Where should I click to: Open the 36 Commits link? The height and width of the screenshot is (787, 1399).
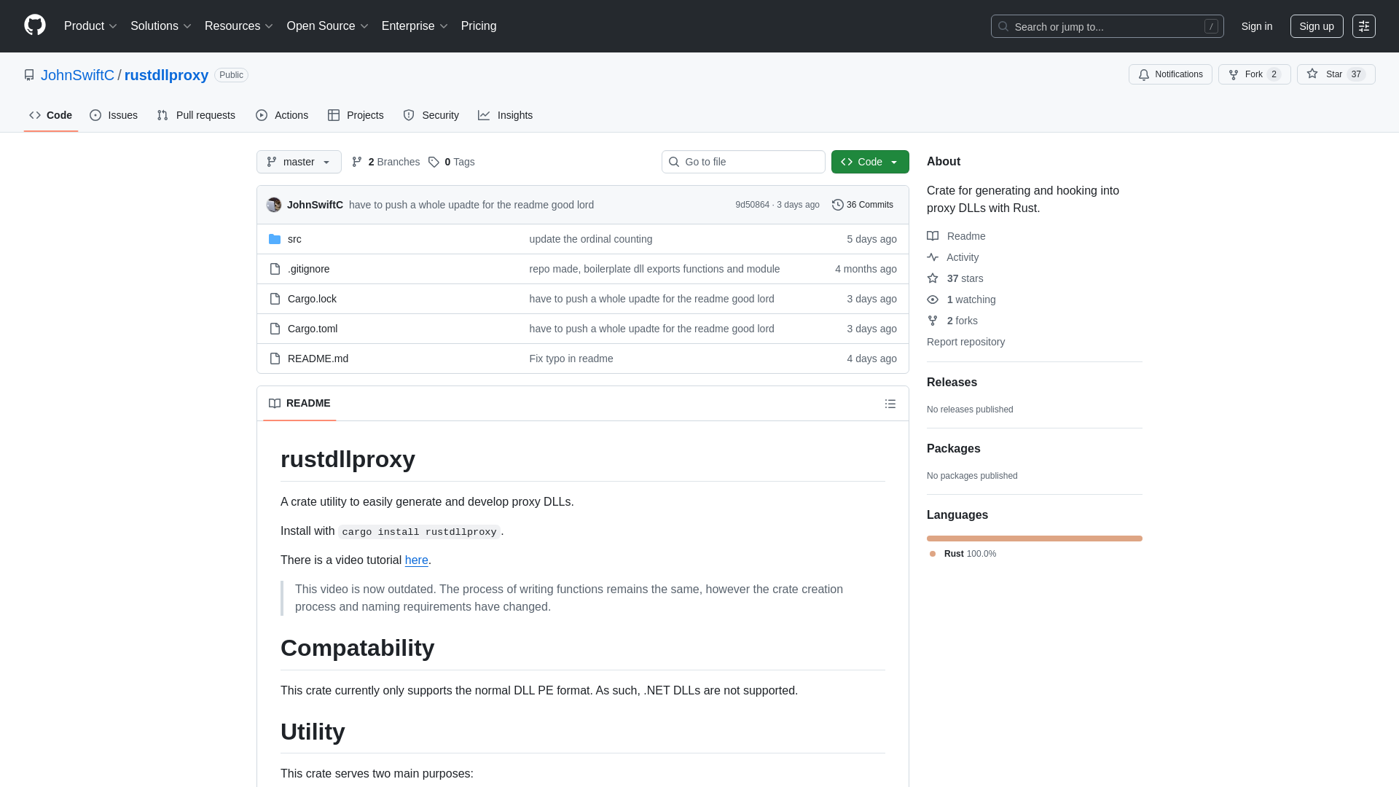pyautogui.click(x=863, y=205)
